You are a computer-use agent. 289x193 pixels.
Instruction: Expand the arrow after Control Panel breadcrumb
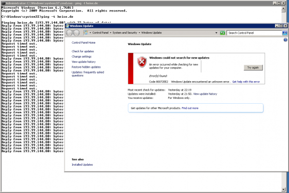110,33
